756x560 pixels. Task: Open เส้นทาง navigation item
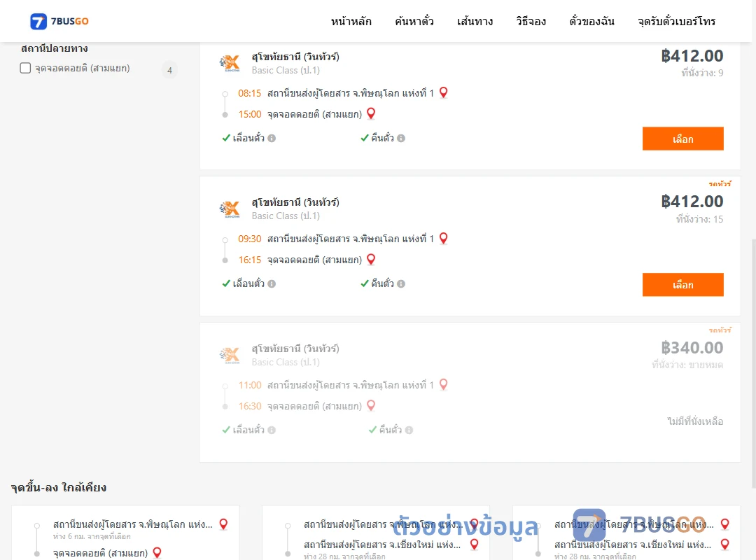click(x=475, y=21)
